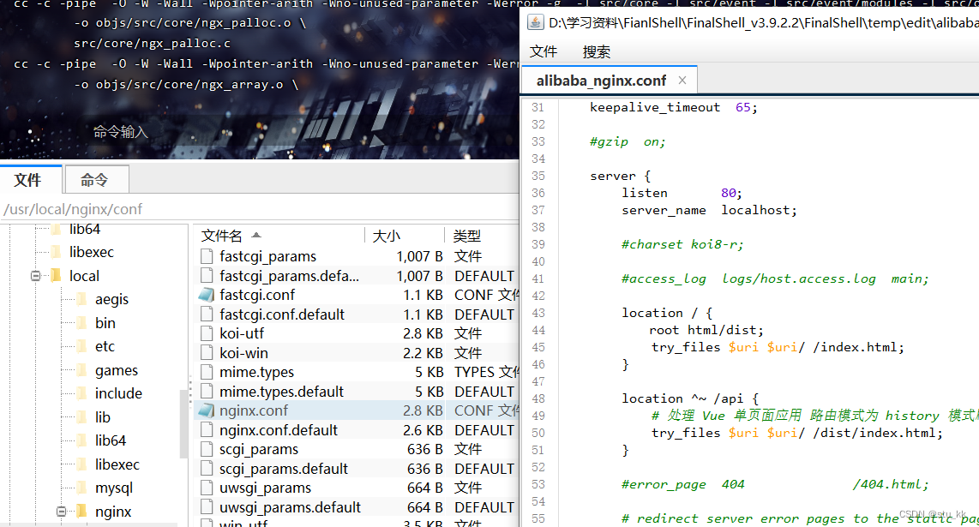This screenshot has width=979, height=527.
Task: Click the 大小 column header
Action: [387, 236]
